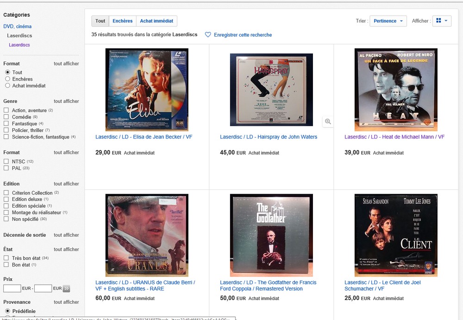Select the Enchères radio button in sidebar

click(8, 79)
